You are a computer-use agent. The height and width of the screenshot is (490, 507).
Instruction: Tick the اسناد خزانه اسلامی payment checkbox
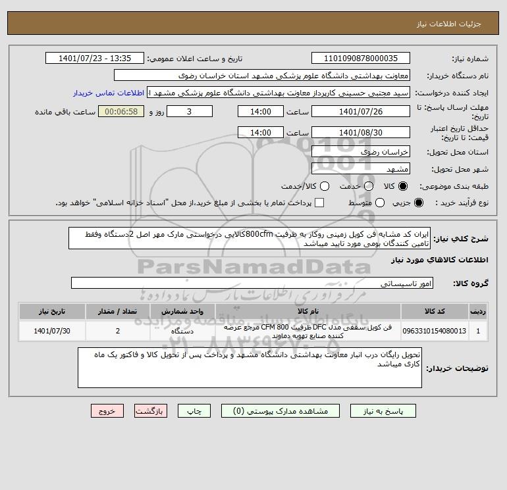pyautogui.click(x=319, y=203)
